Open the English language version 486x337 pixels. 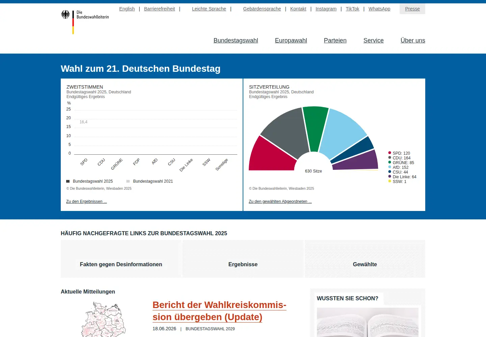127,9
